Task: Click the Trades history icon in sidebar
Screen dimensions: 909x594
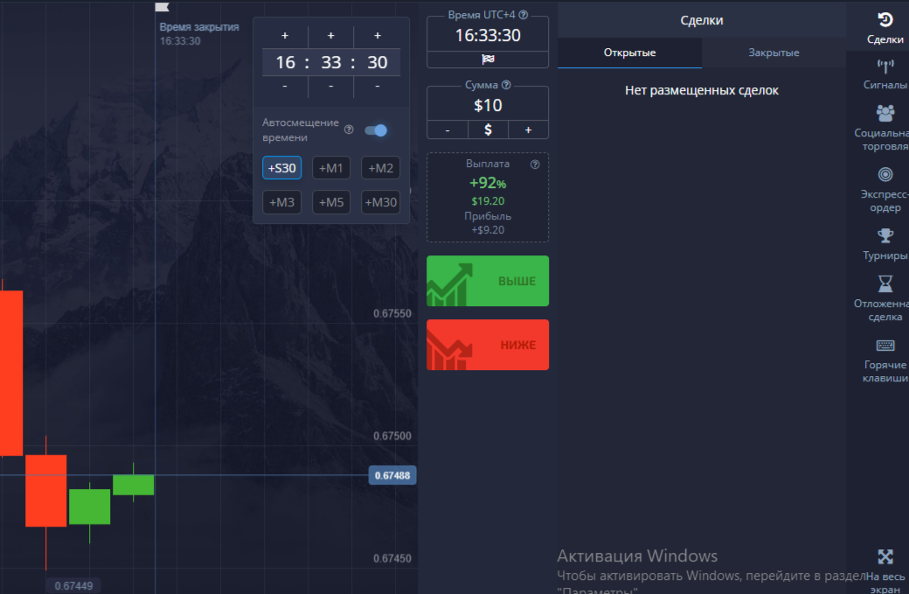Action: 885,20
